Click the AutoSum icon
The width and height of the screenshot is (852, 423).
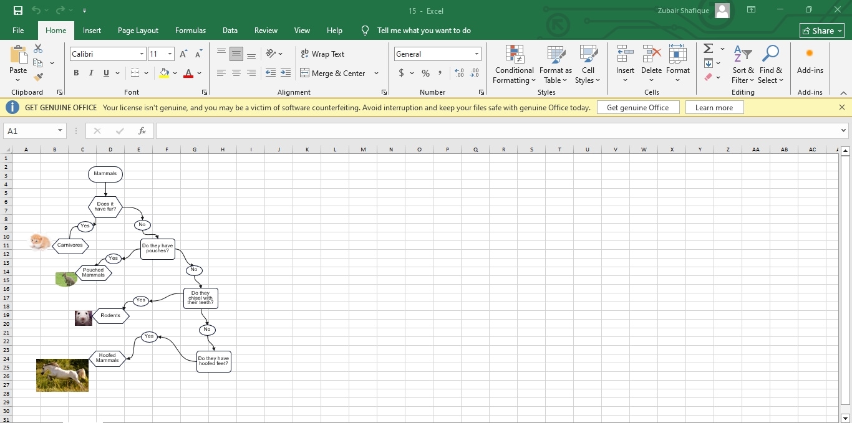pos(707,48)
